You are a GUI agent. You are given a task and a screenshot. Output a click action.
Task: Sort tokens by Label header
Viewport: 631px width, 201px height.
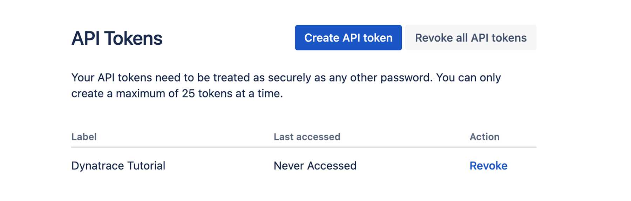[84, 137]
